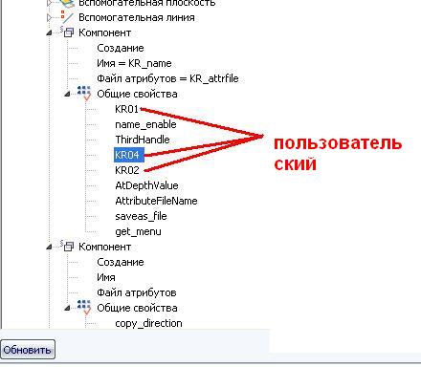Click the first Компонент component icon
Screen dimensions: 421x367
67,32
